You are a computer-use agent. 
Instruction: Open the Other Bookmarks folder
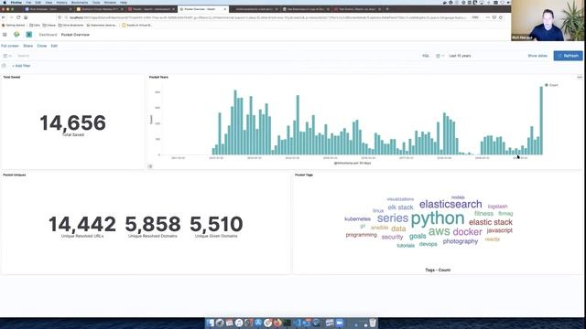point(71,26)
